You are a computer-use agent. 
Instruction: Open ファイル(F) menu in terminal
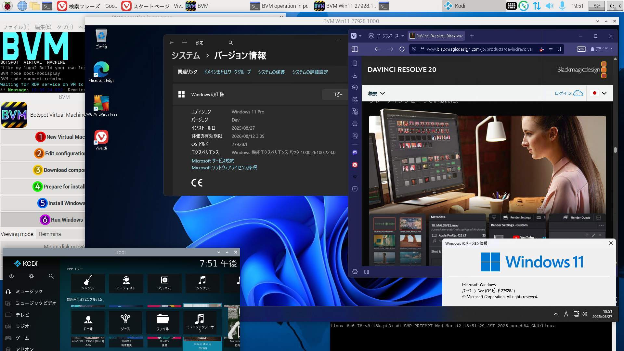16,27
